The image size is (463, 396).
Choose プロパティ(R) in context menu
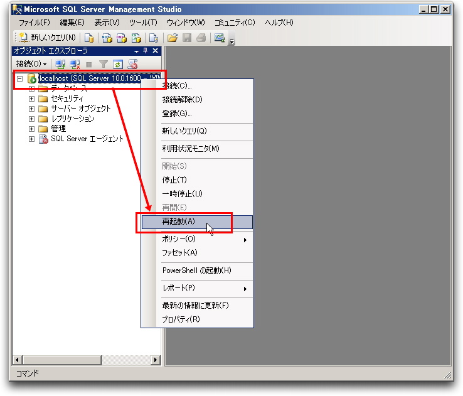[197, 319]
